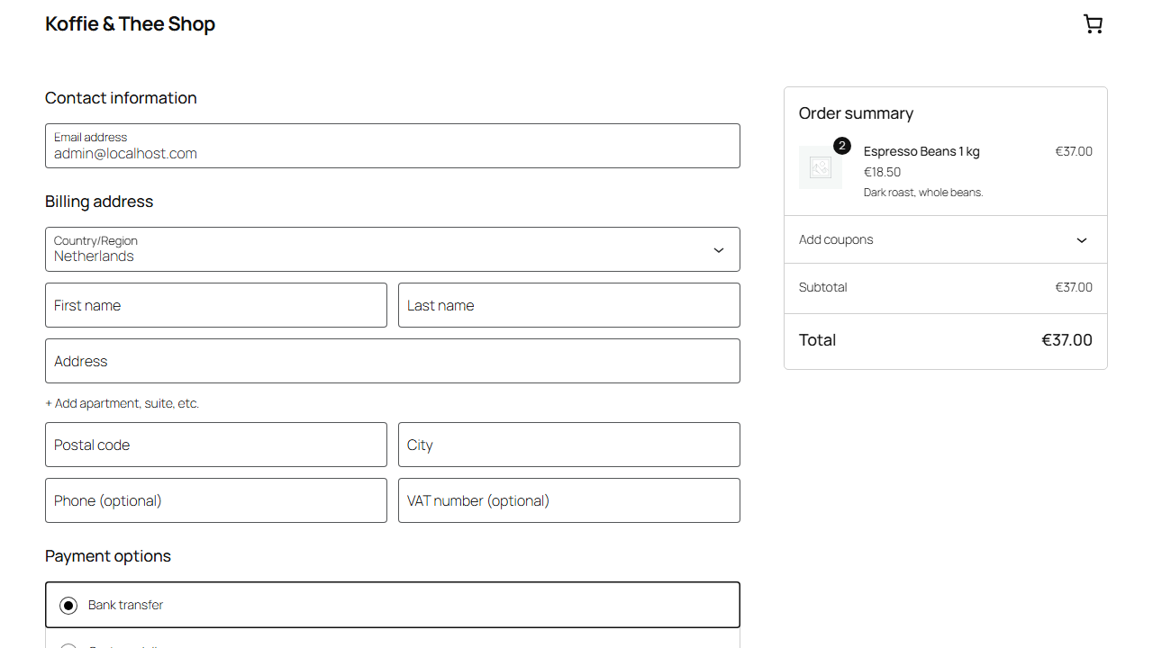Click into the First name field
This screenshot has width=1153, height=648.
point(216,305)
